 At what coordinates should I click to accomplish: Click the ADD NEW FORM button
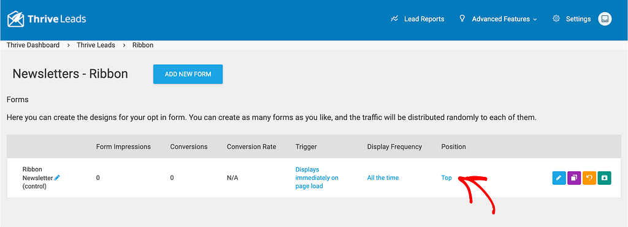pos(188,74)
